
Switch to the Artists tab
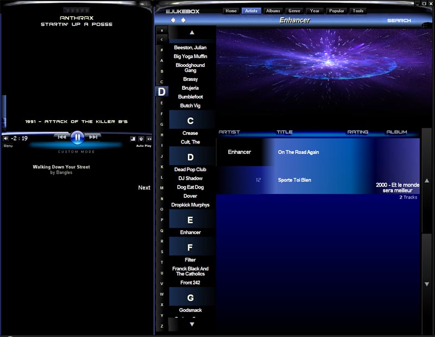[x=251, y=11]
